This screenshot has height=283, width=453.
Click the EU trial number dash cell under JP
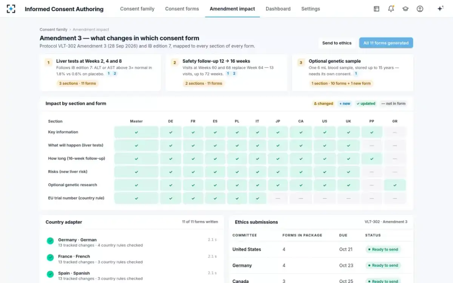(x=278, y=198)
